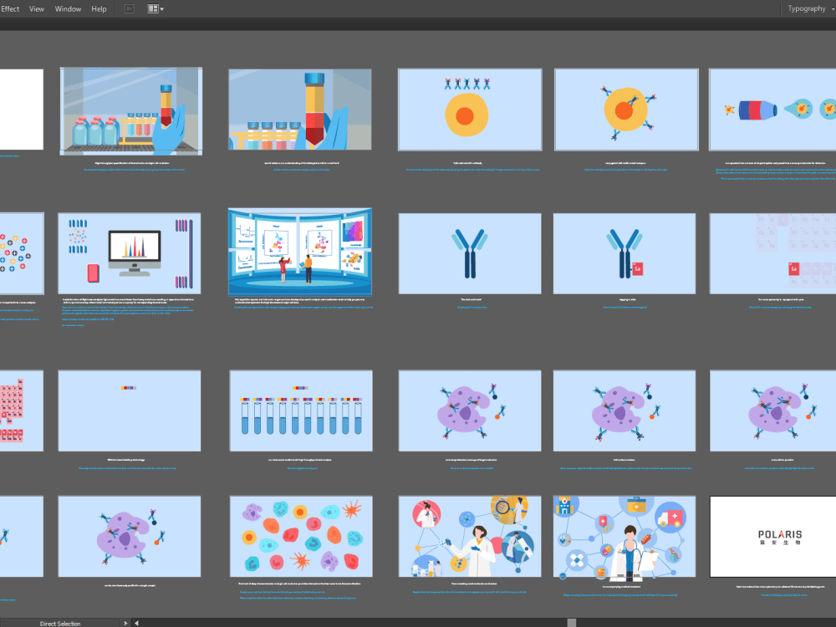836x627 pixels.
Task: Launch Adobe Bridge via Br icon
Action: pos(129,8)
